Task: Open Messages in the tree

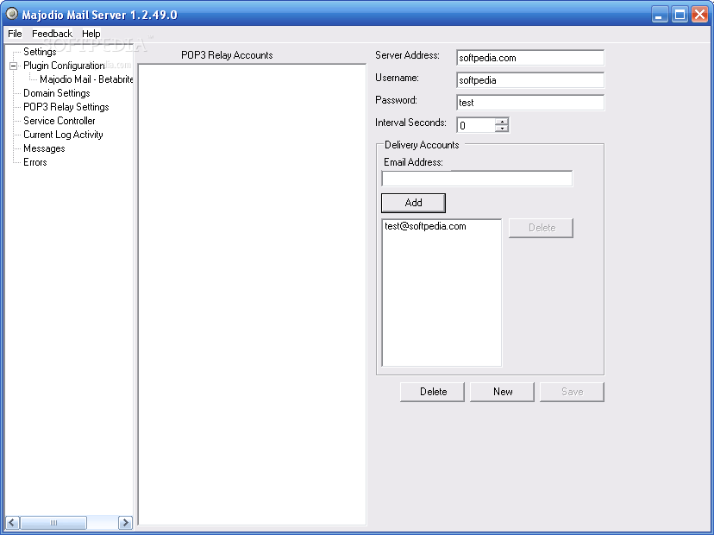Action: click(x=44, y=148)
